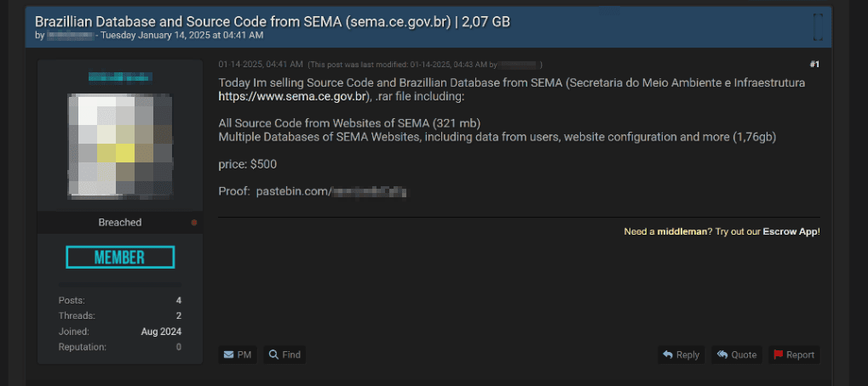Open the #1 post permalink
Viewport: 868px width, 386px height.
coord(813,65)
